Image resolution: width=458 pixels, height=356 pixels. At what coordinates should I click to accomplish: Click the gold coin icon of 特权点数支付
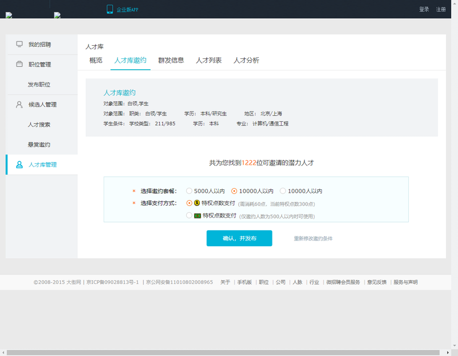point(197,203)
